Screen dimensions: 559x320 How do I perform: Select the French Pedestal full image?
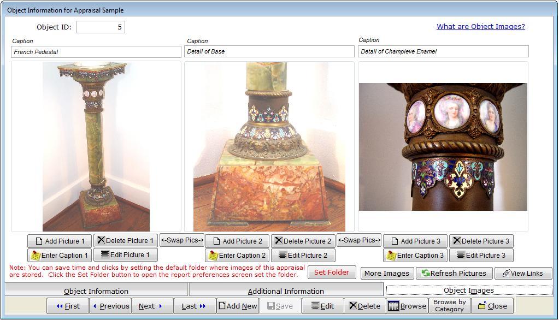[x=96, y=147]
